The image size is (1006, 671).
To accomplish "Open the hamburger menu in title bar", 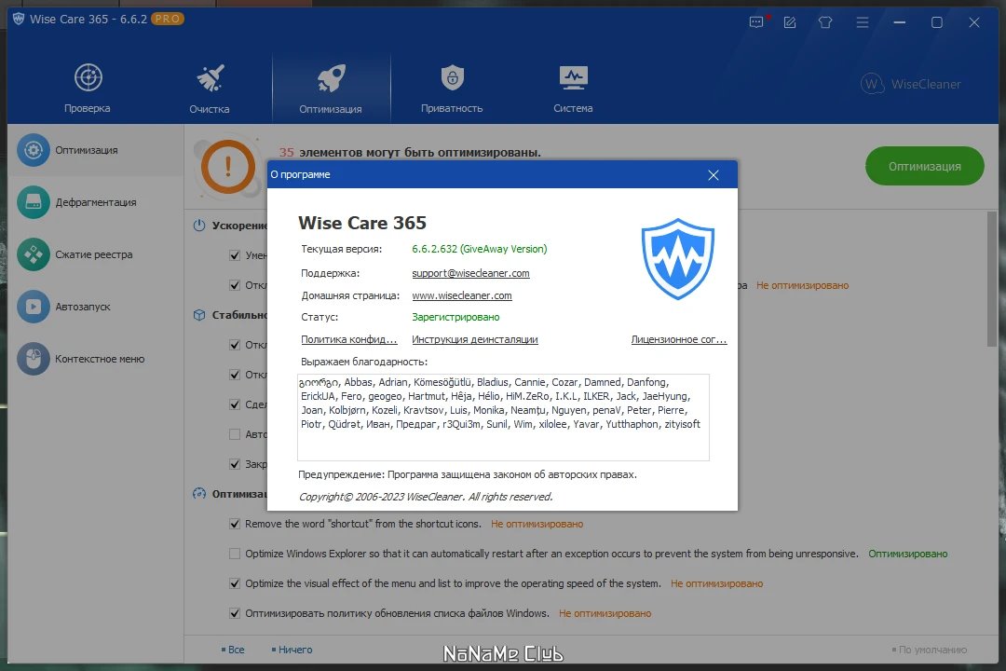I will [x=863, y=22].
